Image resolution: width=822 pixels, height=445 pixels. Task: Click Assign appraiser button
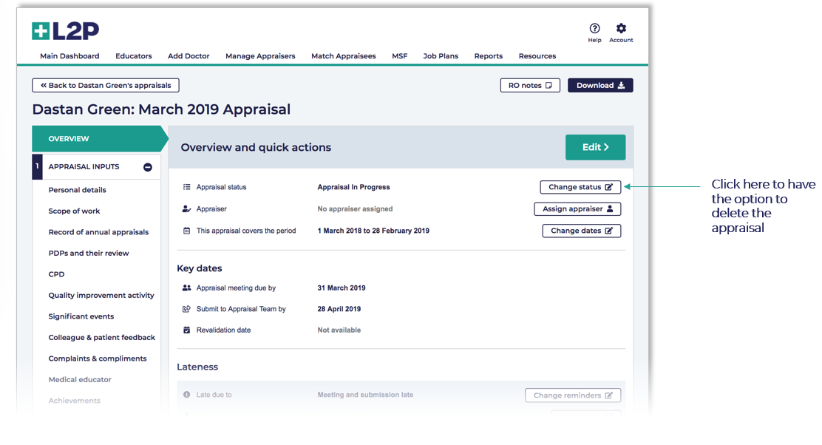pyautogui.click(x=577, y=209)
